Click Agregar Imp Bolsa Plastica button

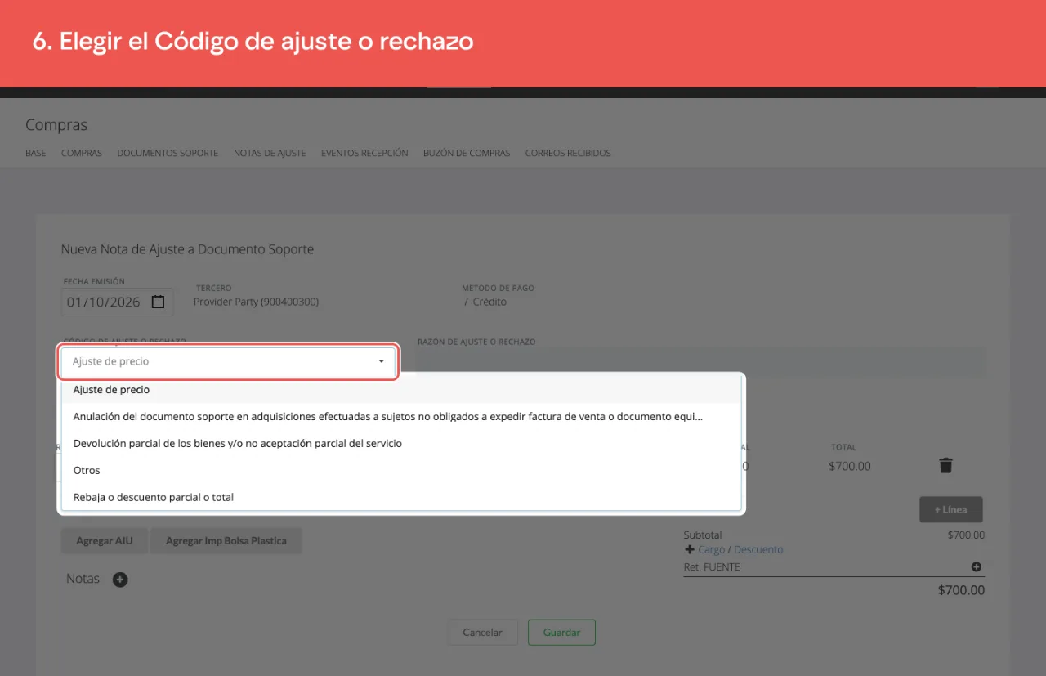pos(226,541)
